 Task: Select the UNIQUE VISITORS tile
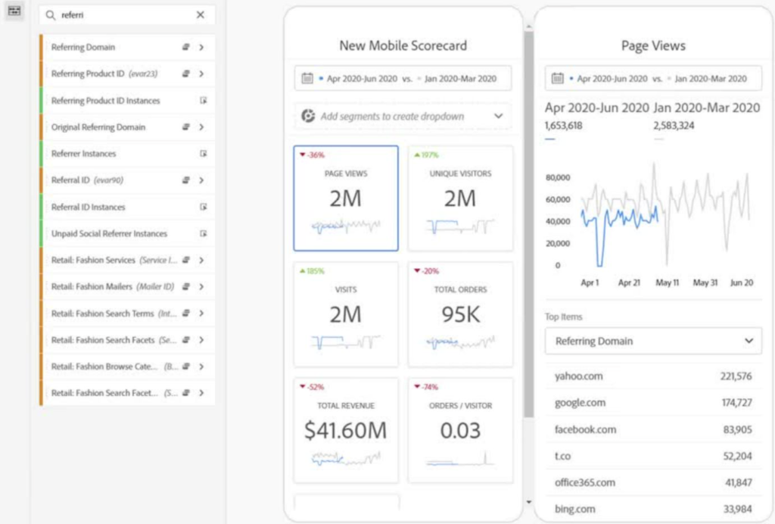tap(460, 198)
